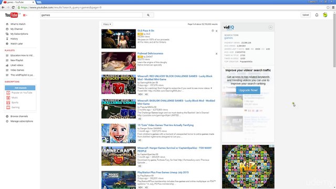
Task: Click the Manage subscriptions gear icon
Action: (7, 121)
